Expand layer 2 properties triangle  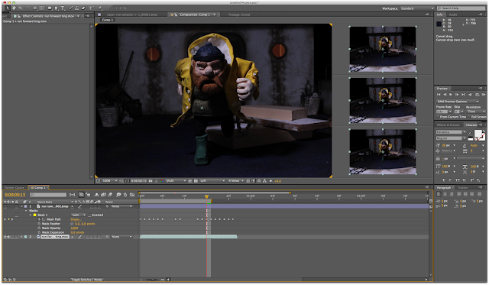tap(21, 237)
